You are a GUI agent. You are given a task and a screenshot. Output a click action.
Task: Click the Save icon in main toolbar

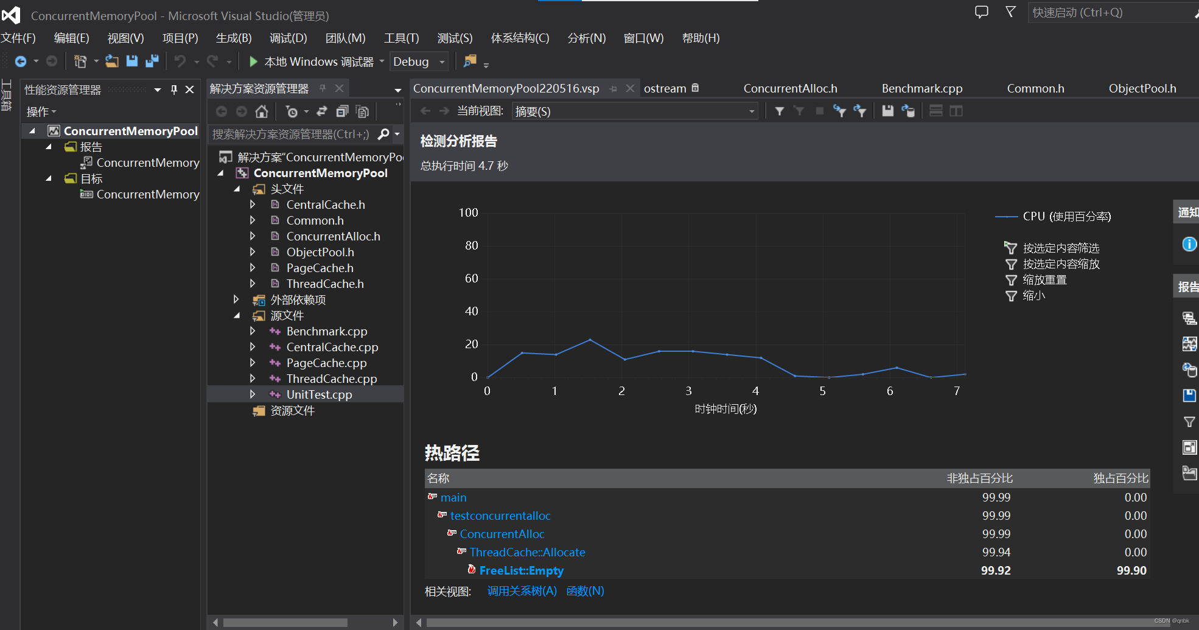[132, 61]
